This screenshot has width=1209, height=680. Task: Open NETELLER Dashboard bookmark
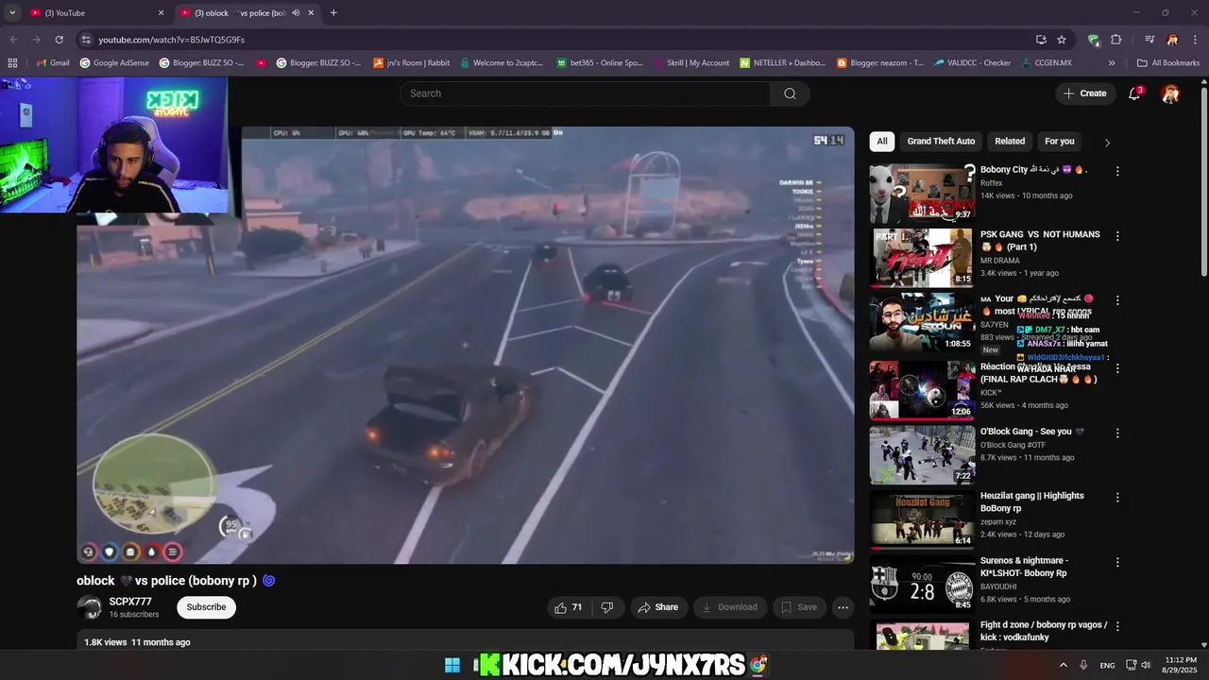click(x=782, y=62)
